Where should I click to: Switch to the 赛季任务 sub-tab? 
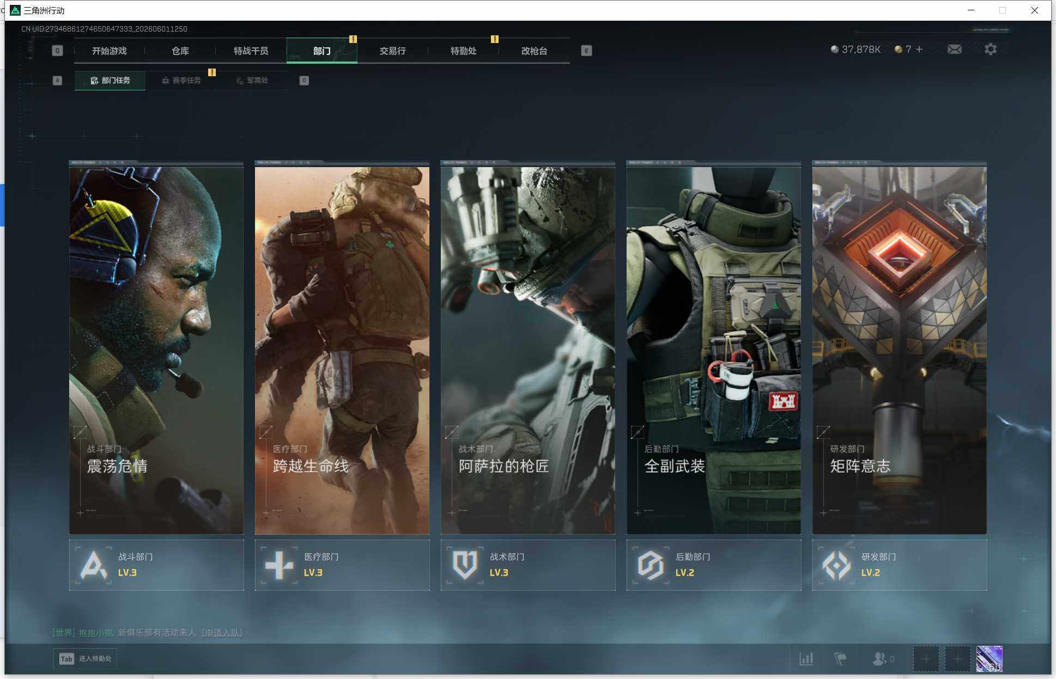[181, 81]
